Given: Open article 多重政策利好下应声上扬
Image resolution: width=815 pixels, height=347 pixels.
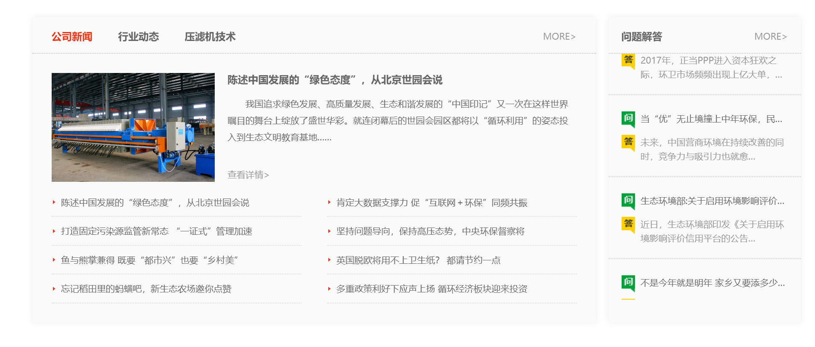Looking at the screenshot, I should (432, 289).
